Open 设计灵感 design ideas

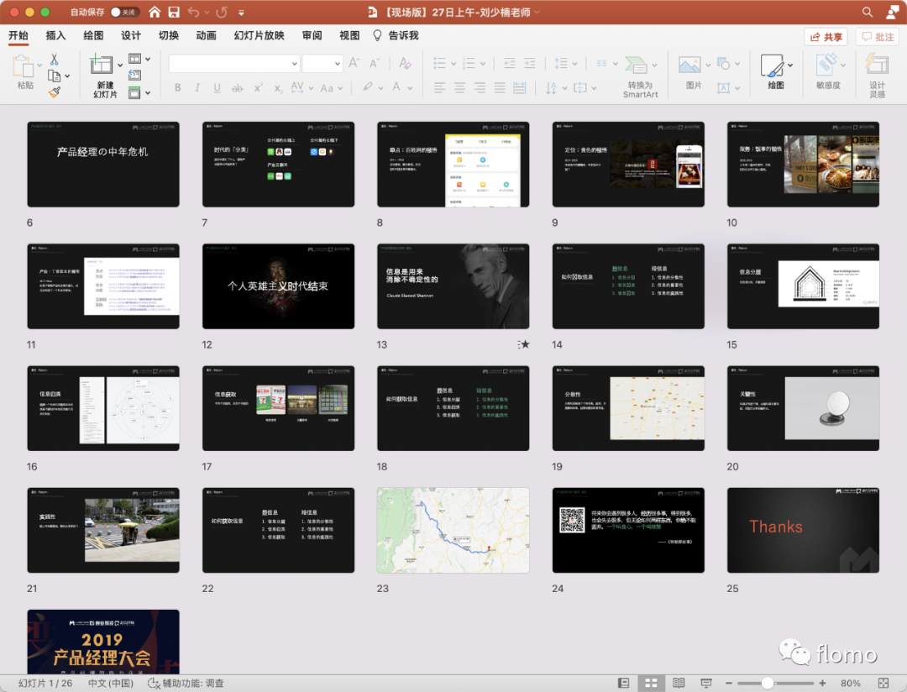pyautogui.click(x=877, y=76)
